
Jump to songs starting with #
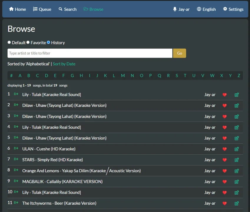[x=11, y=76]
